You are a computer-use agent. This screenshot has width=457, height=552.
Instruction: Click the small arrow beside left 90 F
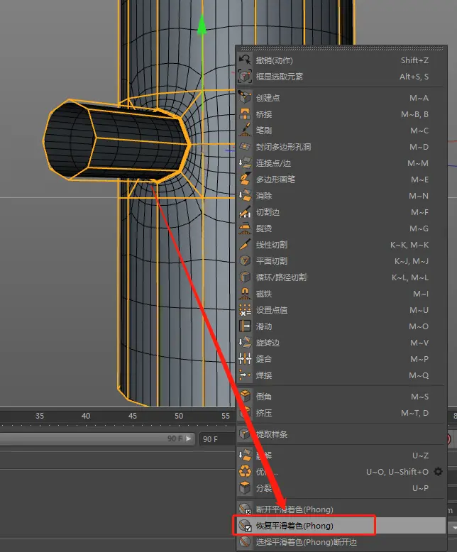coord(188,439)
